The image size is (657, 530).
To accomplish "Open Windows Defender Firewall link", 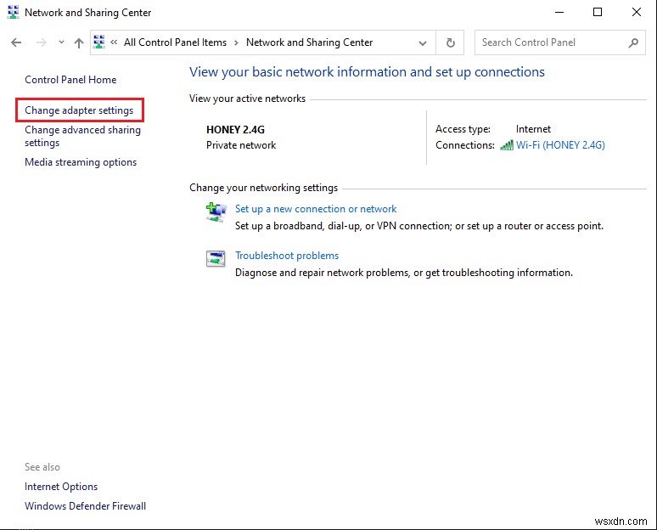I will [85, 506].
